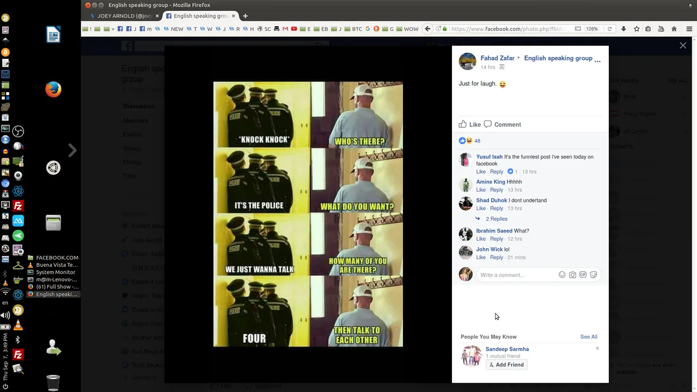Open the Trash icon

(x=53, y=383)
